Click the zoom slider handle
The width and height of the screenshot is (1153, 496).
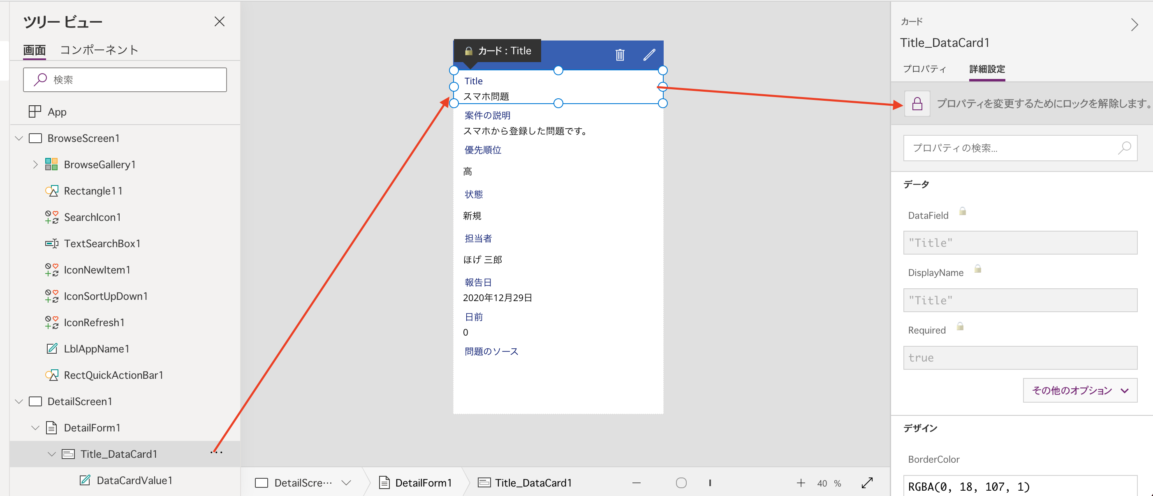click(x=681, y=483)
